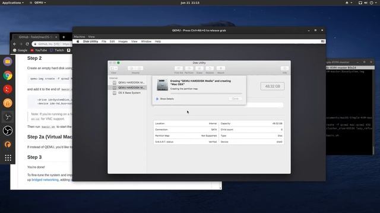This screenshot has width=380, height=213.
Task: Show all applications grid in dock
Action: pyautogui.click(x=8, y=158)
